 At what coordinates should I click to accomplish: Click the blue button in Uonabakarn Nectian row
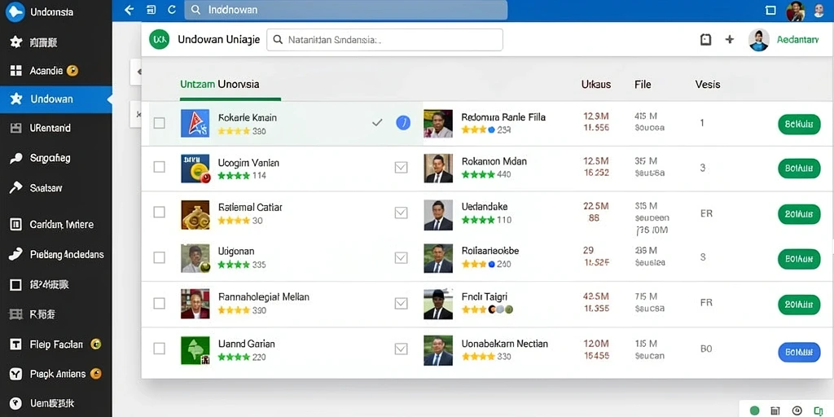tap(799, 352)
